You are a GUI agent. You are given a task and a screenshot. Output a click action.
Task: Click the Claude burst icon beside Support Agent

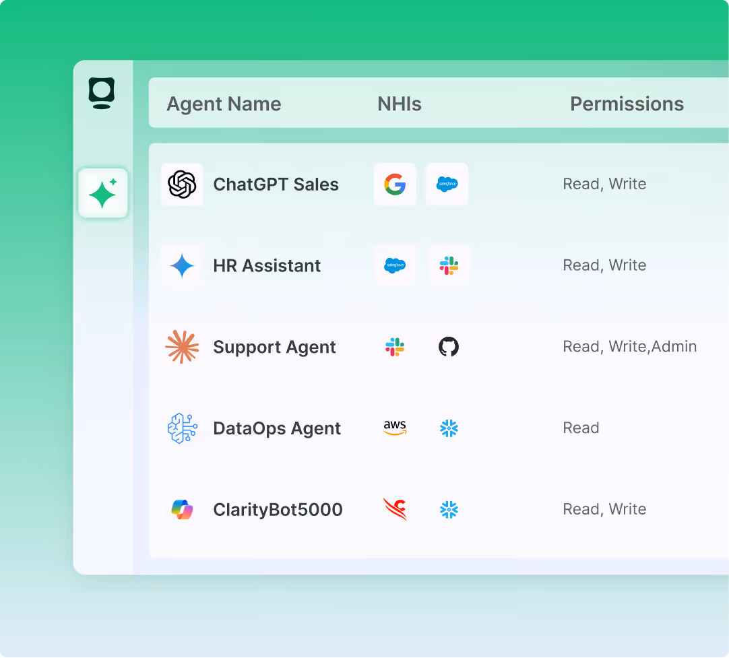coord(182,347)
